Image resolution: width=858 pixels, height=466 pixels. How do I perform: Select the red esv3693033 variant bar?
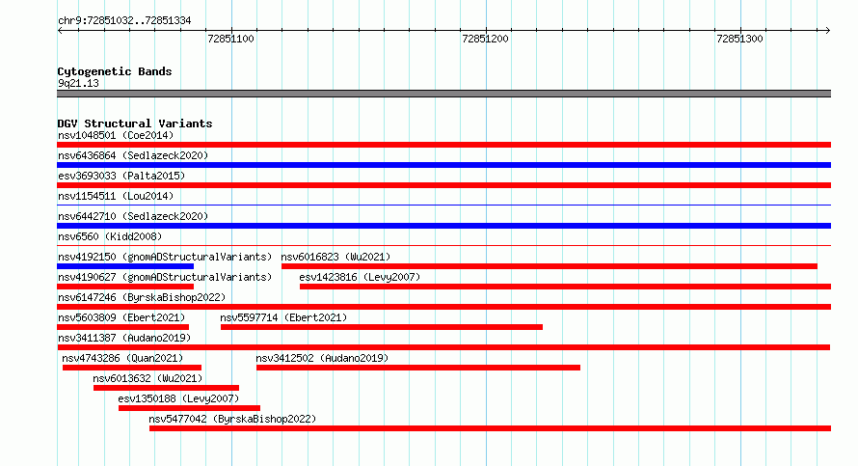443,185
